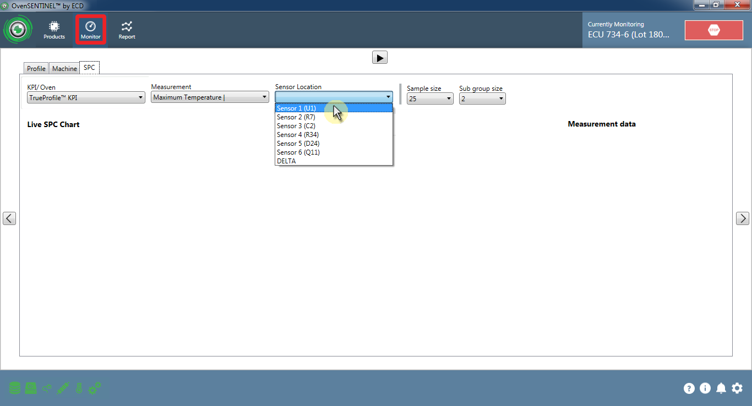Open the Monitor gauge section
This screenshot has width=752, height=406.
click(x=91, y=30)
